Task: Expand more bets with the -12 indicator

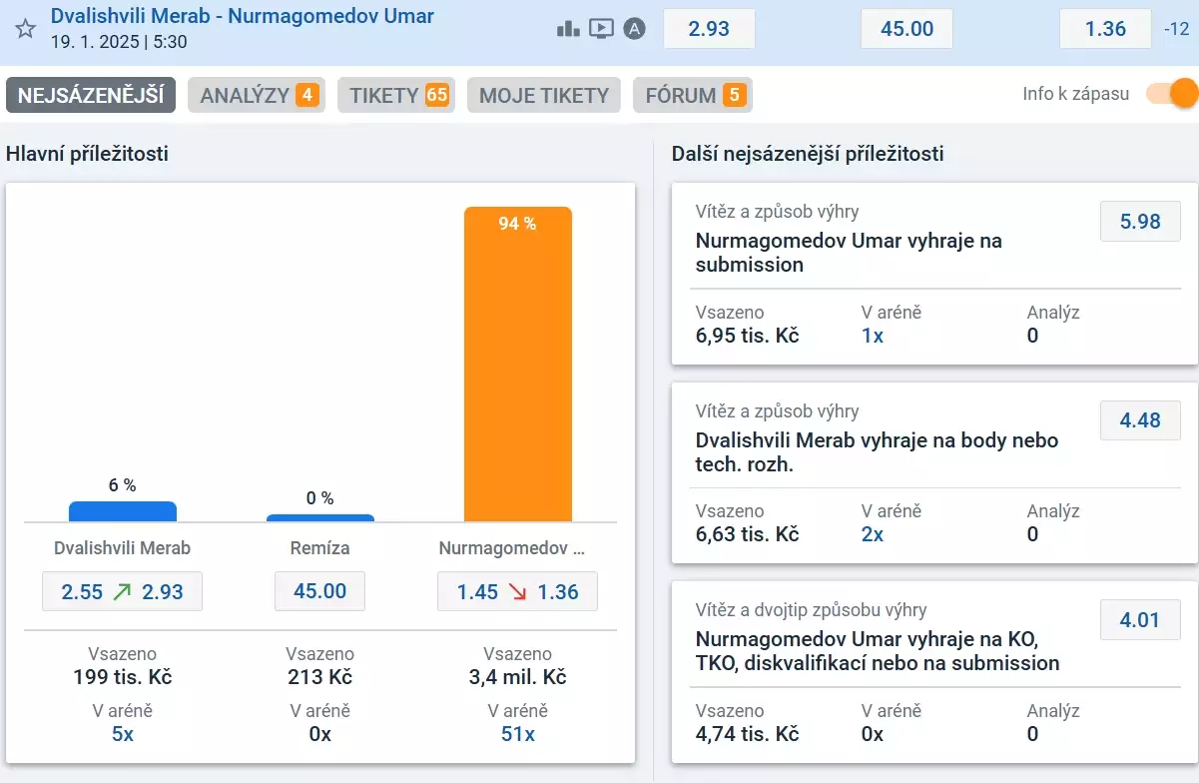Action: click(x=1177, y=29)
